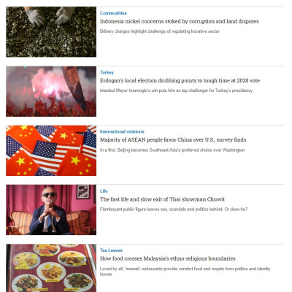Open the Tea Leaves category link
This screenshot has width=292, height=292.
tap(111, 250)
